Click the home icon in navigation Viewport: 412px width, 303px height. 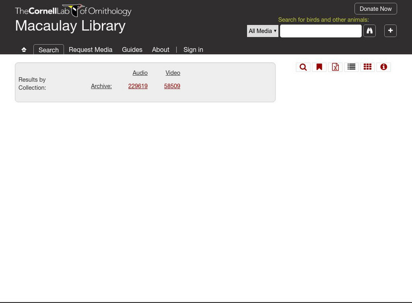click(x=24, y=49)
